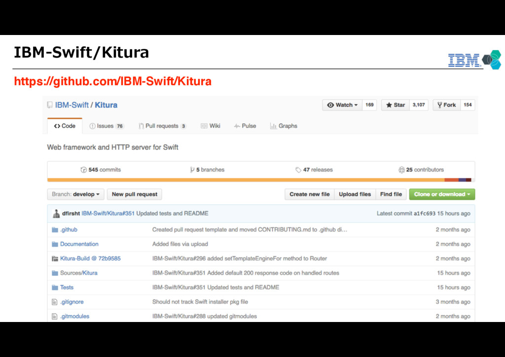Open the Documentation folder

click(x=79, y=244)
